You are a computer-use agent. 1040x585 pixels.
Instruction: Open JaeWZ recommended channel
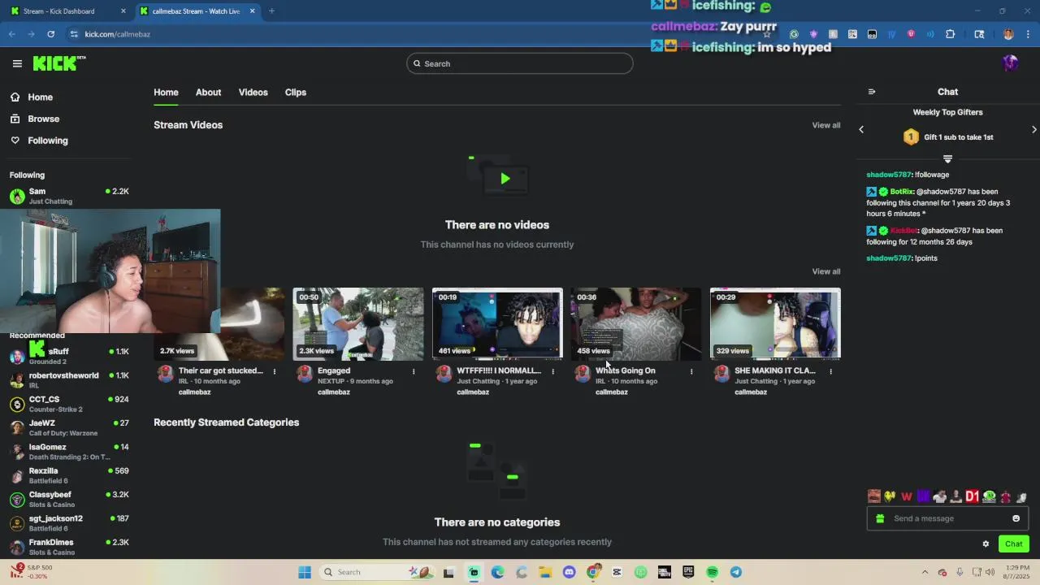pyautogui.click(x=69, y=427)
